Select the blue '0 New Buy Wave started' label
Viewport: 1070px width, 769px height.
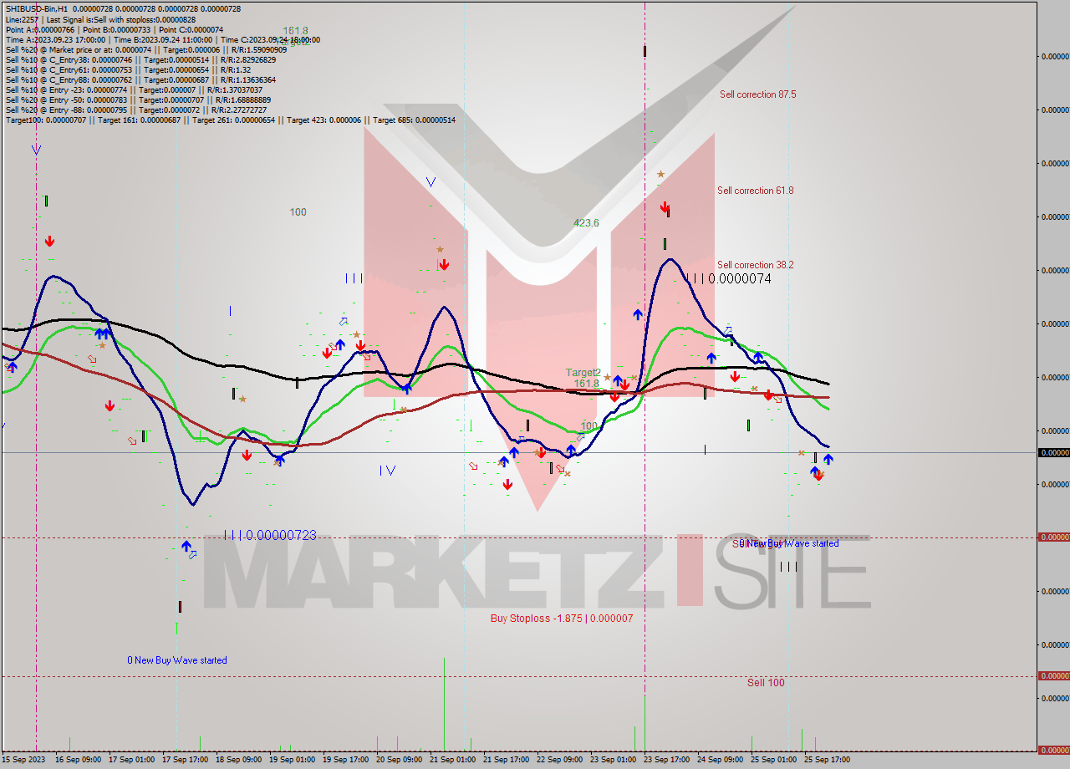177,660
